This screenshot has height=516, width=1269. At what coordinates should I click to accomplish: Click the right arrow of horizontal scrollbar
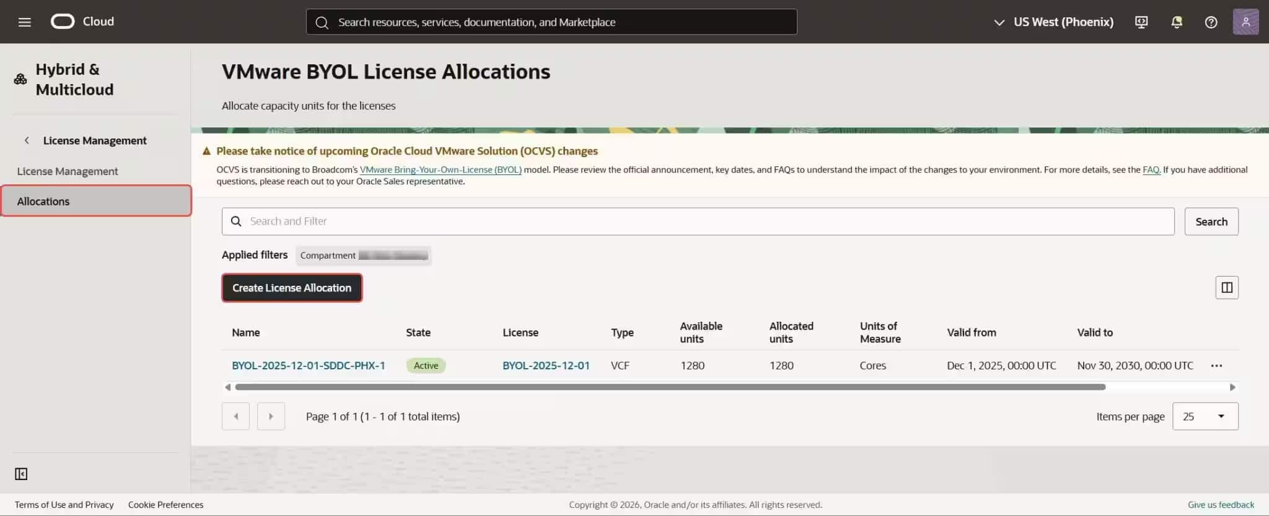pos(1232,387)
